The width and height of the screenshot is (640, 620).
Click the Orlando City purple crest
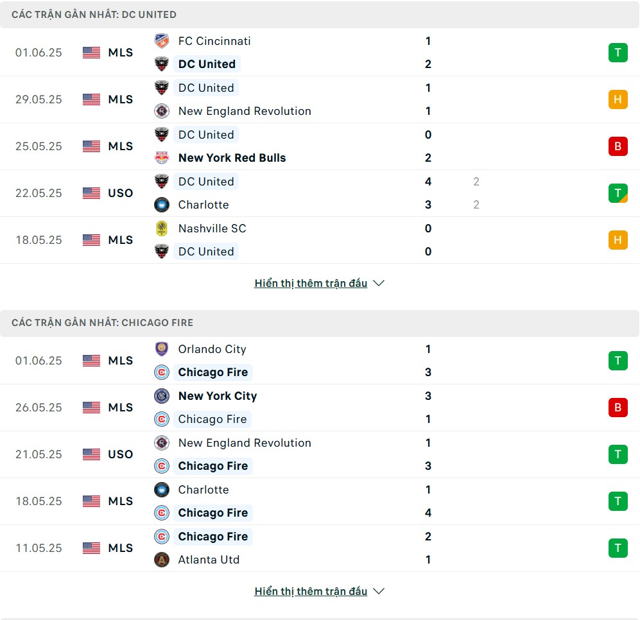click(x=162, y=349)
